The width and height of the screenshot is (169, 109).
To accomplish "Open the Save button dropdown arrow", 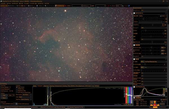I will coord(14,95).
